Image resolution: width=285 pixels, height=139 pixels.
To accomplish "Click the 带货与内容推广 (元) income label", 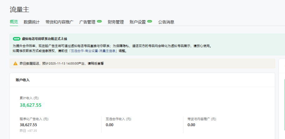I will click(202, 119).
